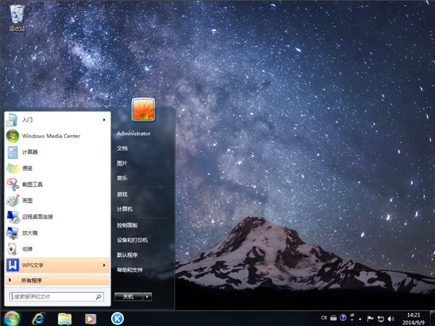Open the Recycle Bin on desktop

17,16
